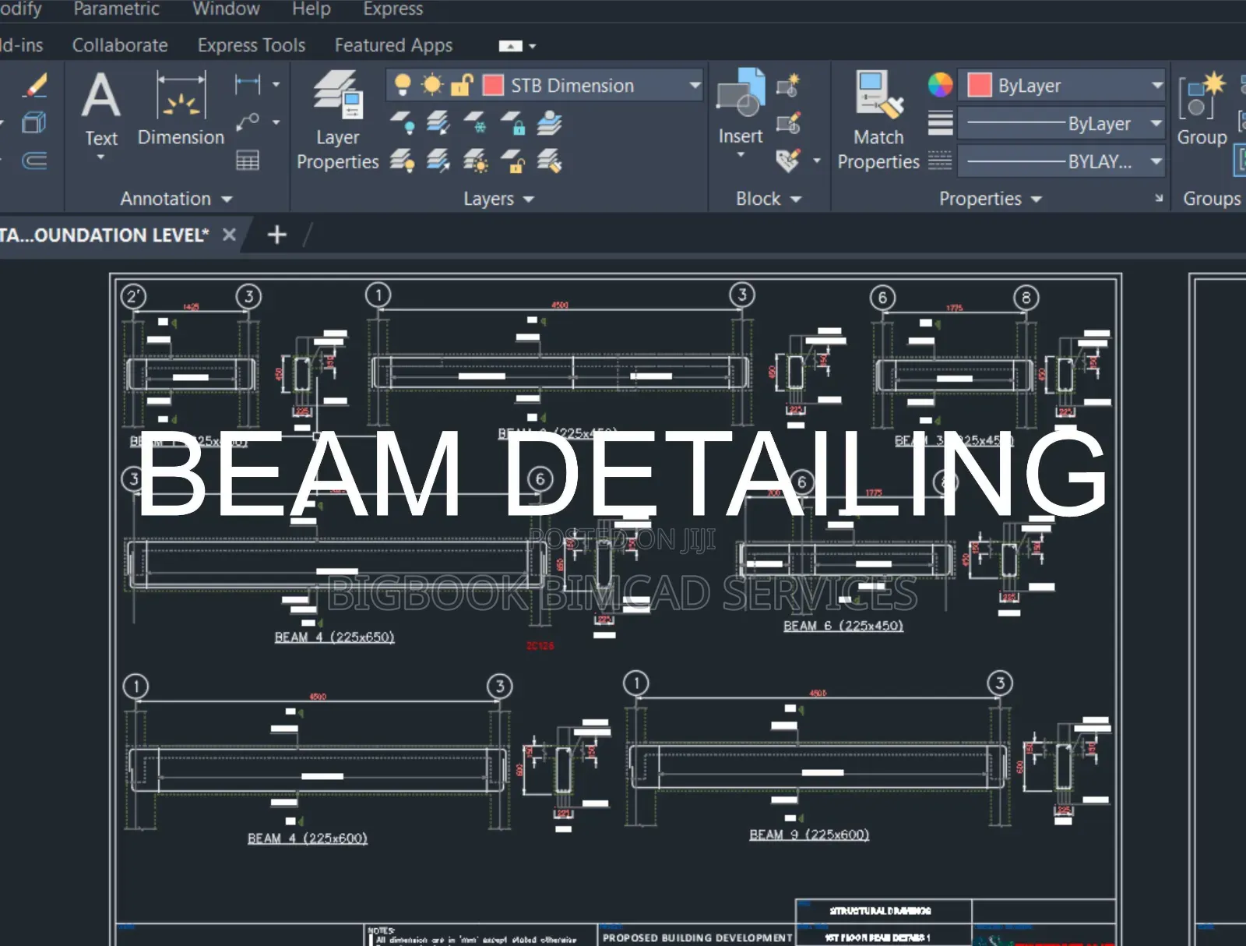Select the Text annotation tool
This screenshot has width=1246, height=946.
pyautogui.click(x=101, y=109)
